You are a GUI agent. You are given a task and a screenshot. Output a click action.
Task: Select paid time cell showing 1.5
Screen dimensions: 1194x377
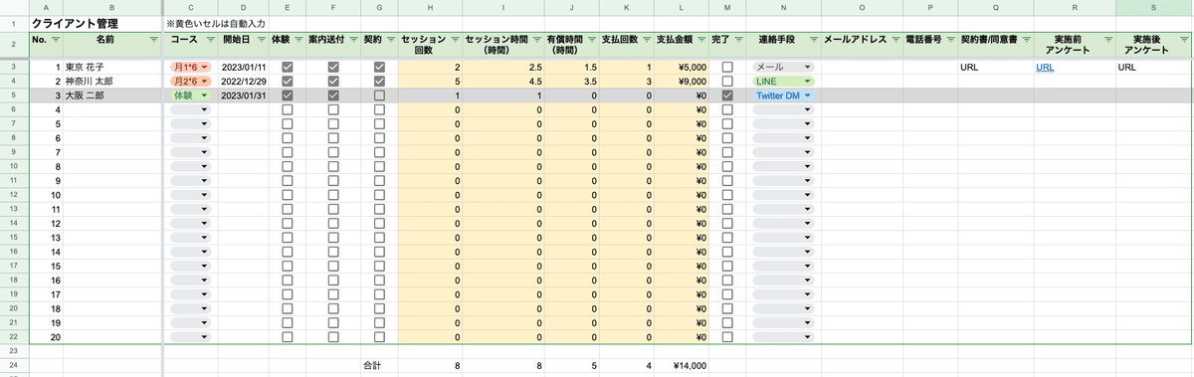click(572, 67)
